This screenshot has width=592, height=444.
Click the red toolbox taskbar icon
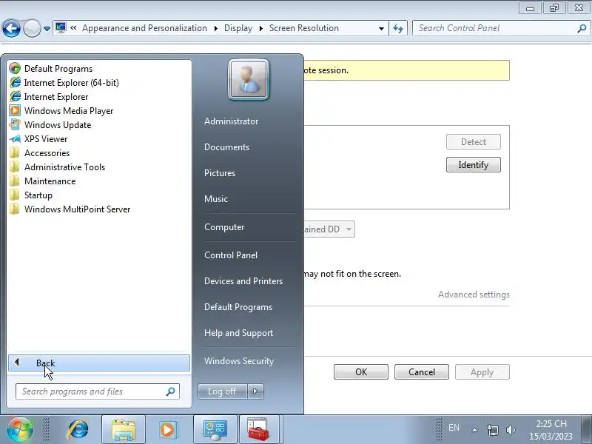258,430
